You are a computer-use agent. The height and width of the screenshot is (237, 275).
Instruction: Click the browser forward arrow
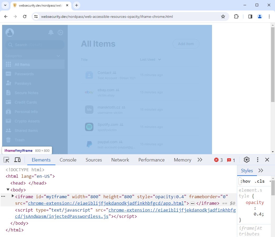(15, 17)
